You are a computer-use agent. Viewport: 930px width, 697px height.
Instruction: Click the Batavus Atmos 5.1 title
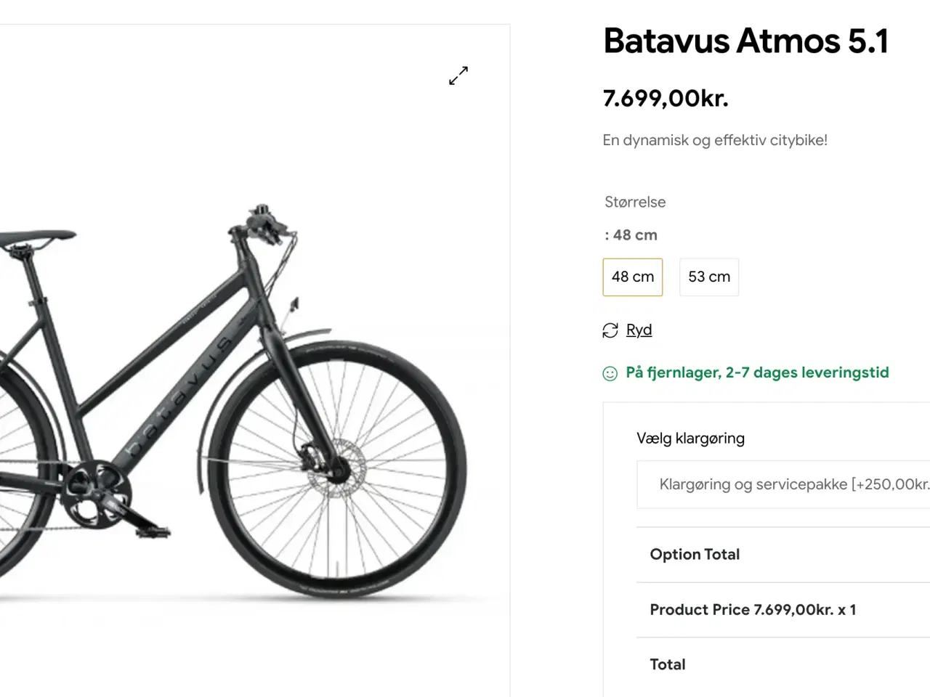click(x=745, y=41)
